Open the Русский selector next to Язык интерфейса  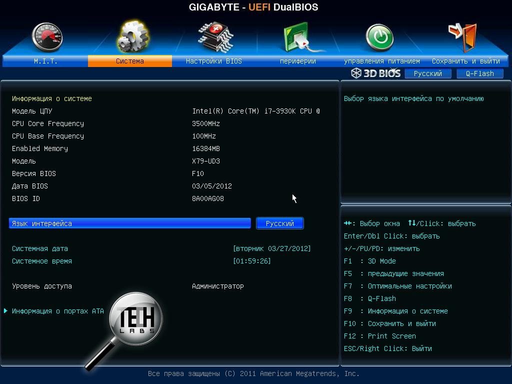(279, 223)
